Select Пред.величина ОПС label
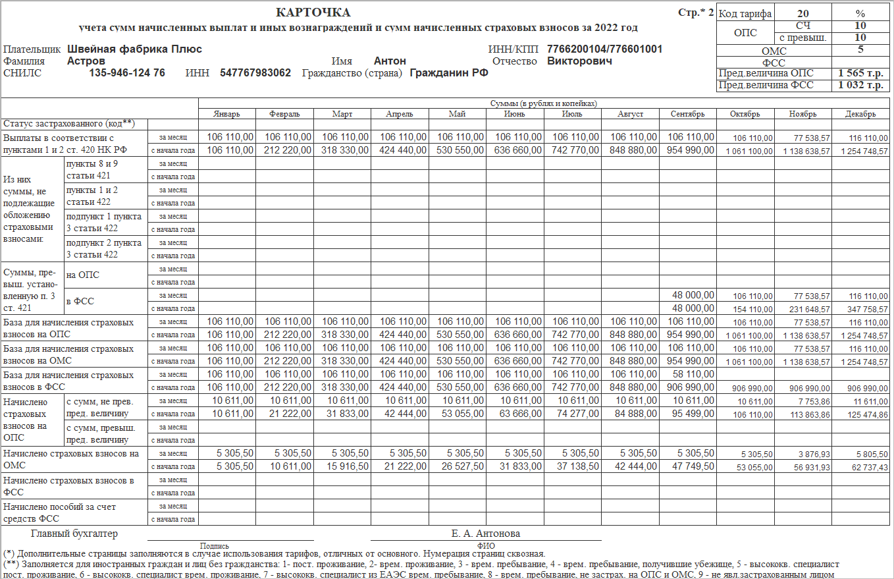This screenshot has width=894, height=579. click(x=766, y=73)
